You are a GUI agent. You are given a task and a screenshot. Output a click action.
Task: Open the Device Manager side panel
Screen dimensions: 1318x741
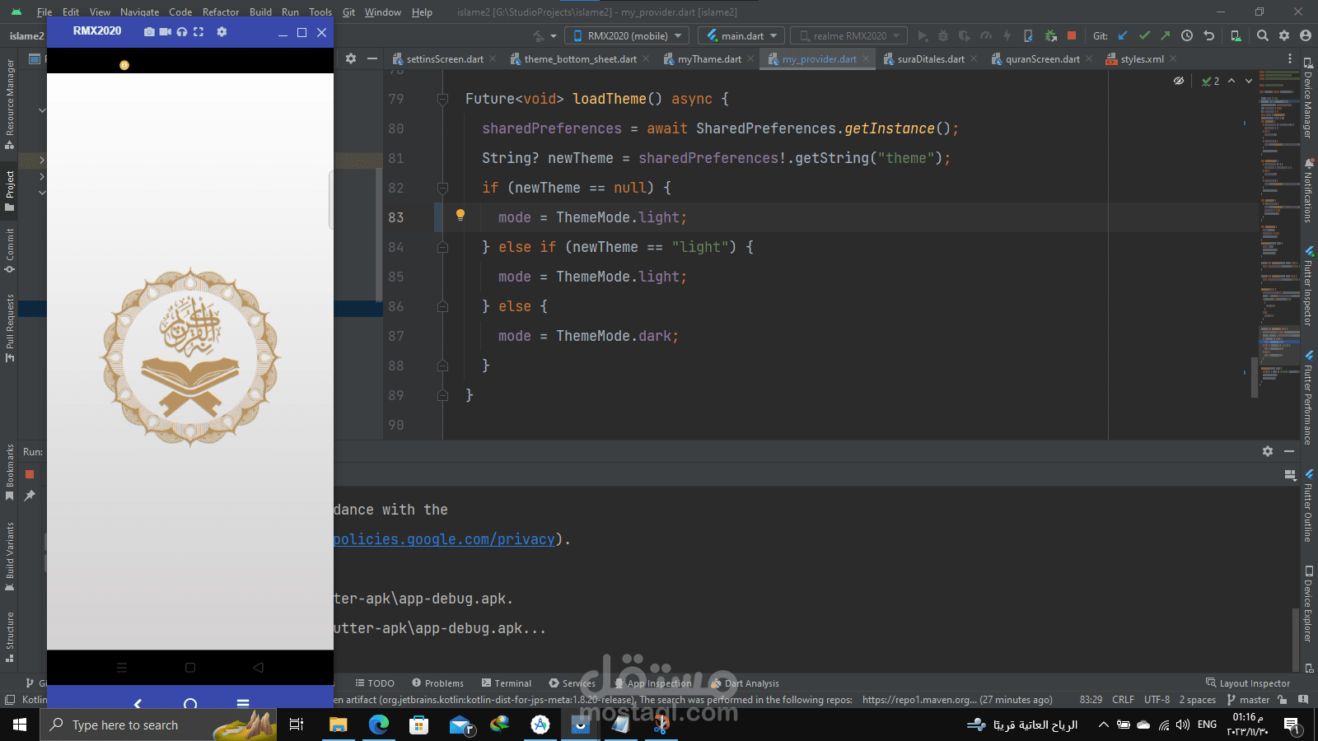[x=1308, y=97]
